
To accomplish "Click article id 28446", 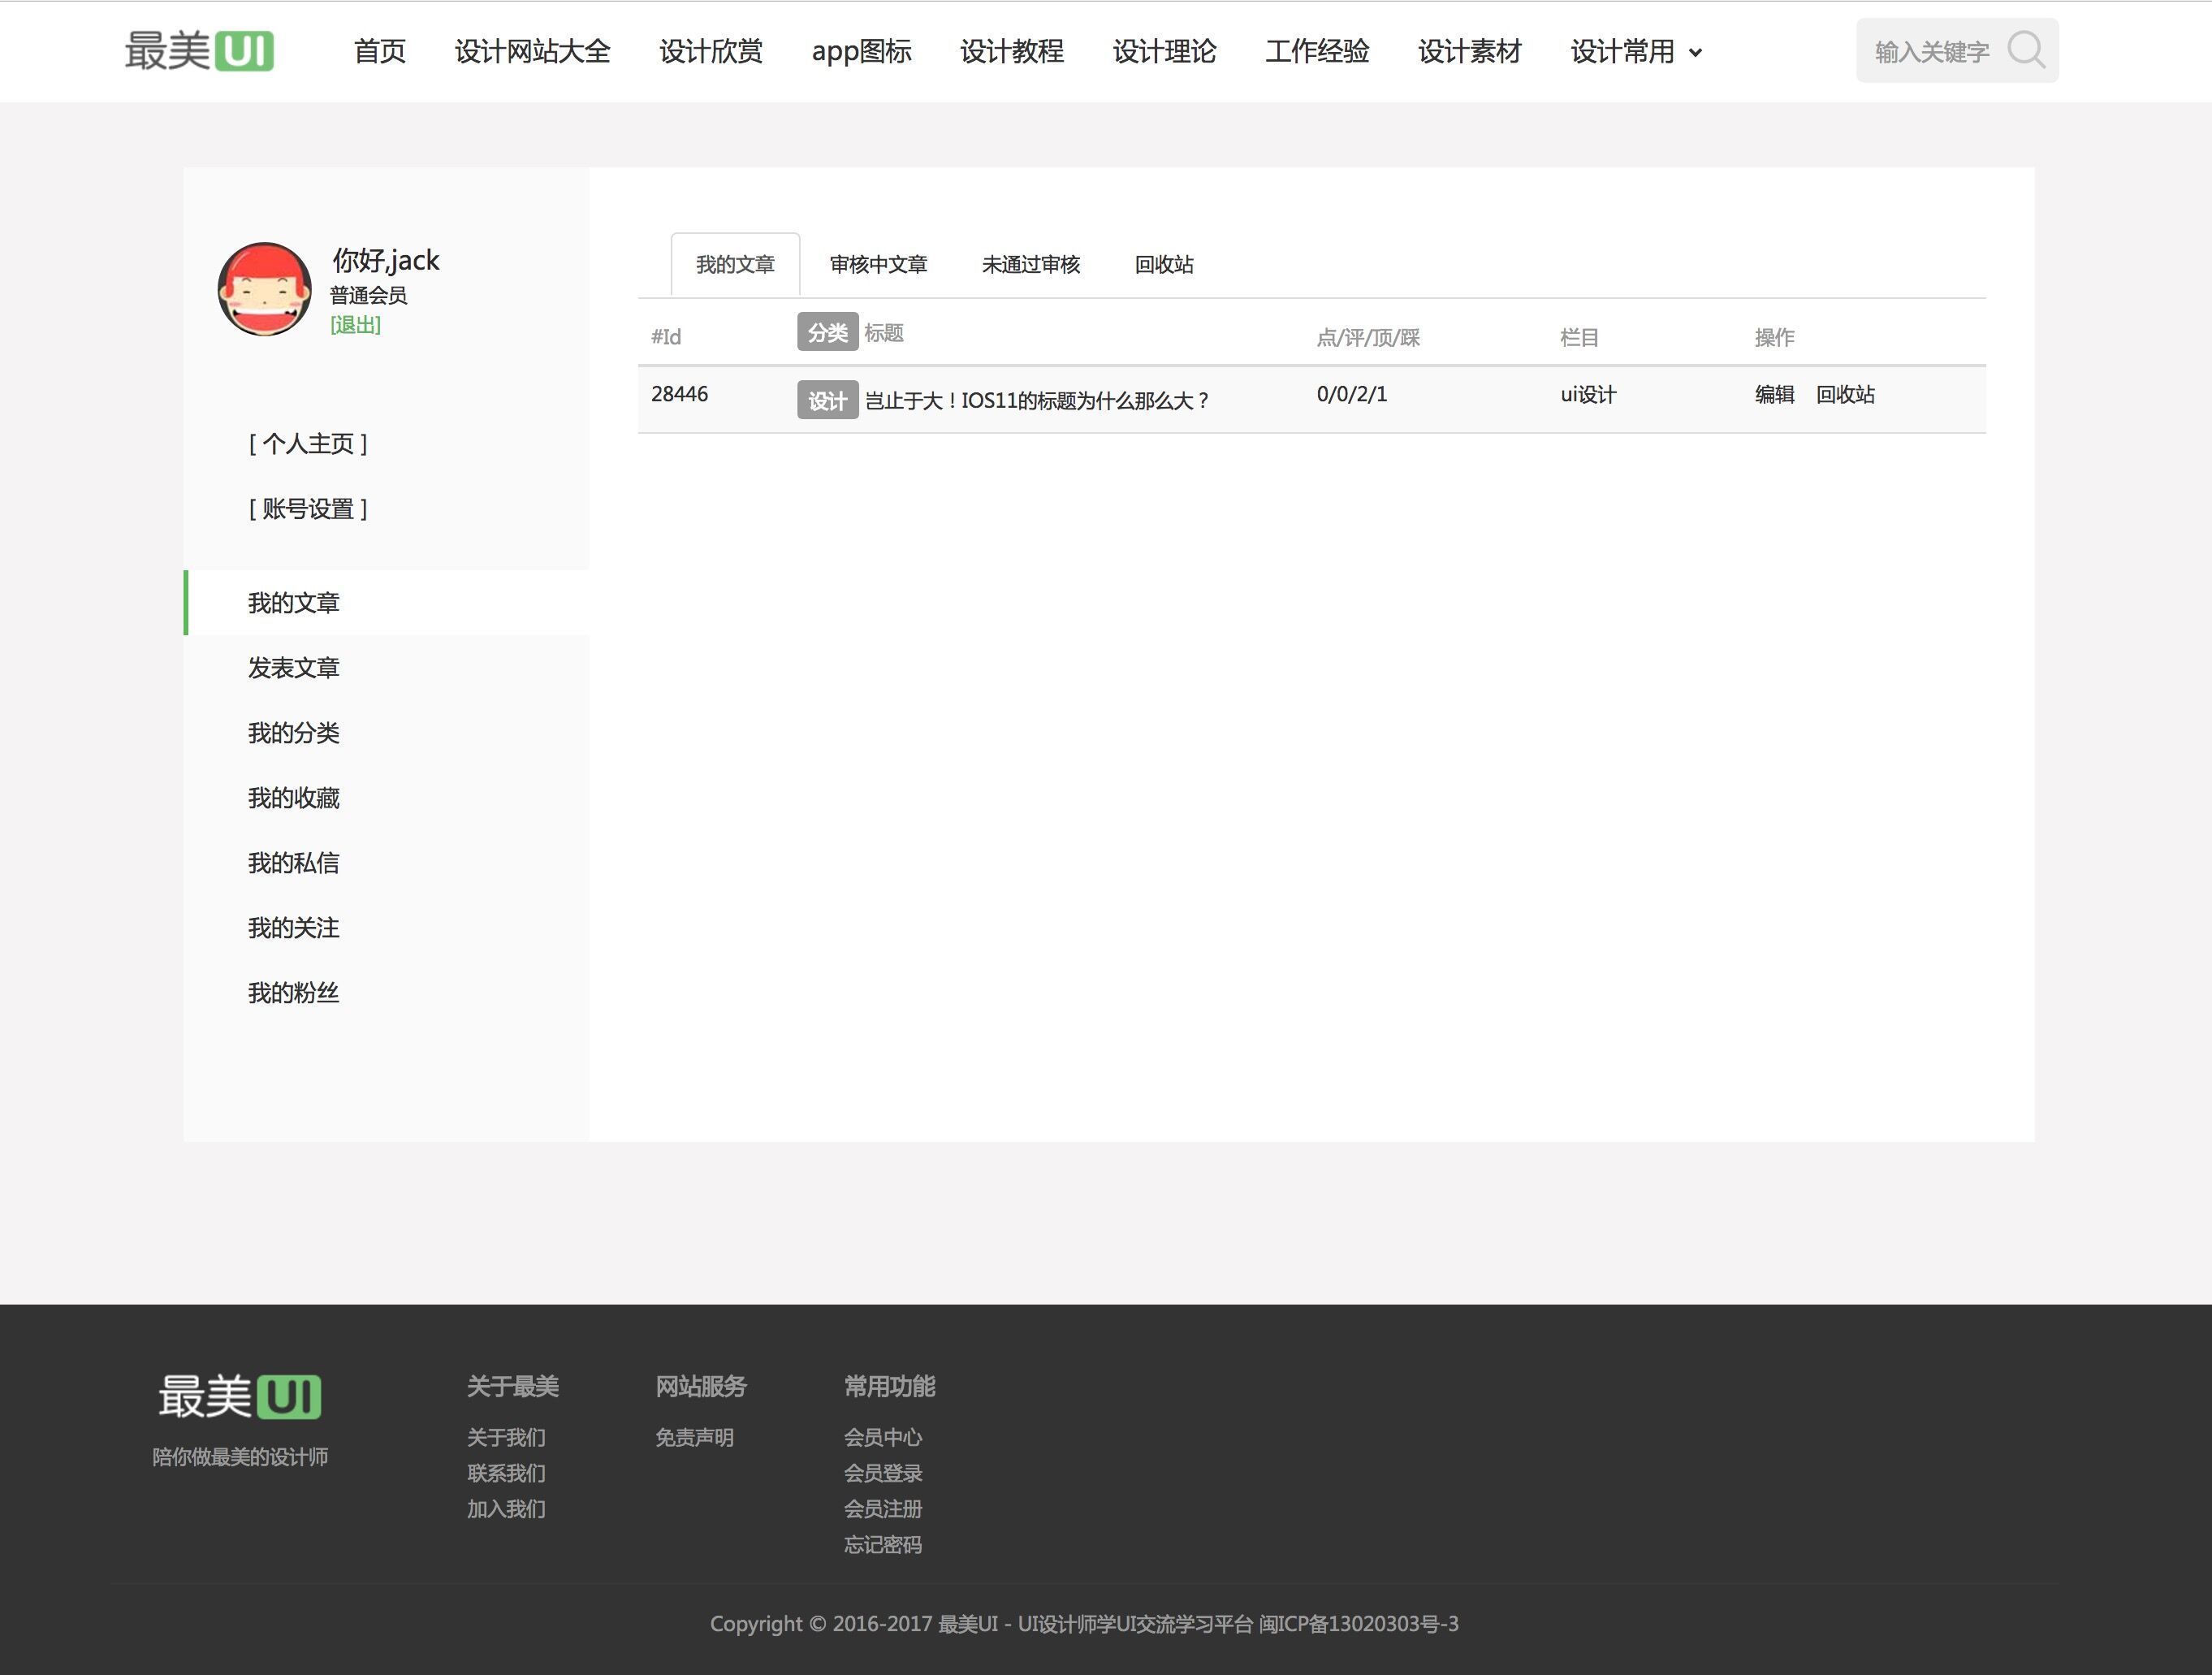I will click(680, 394).
